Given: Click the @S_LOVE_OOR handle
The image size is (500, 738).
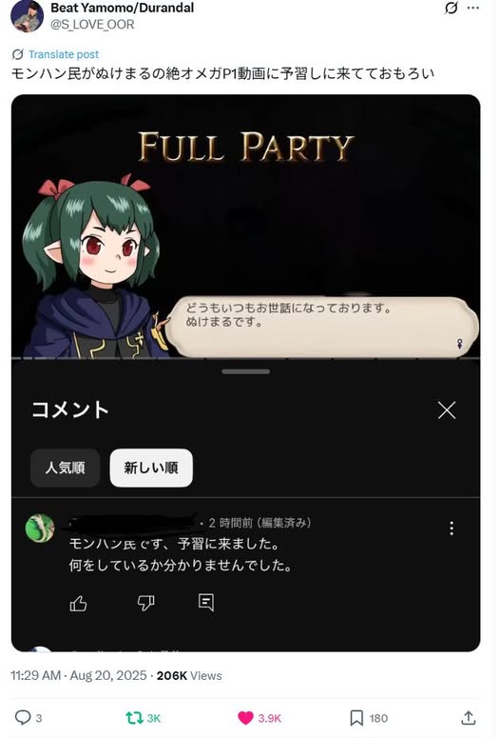Looking at the screenshot, I should (x=92, y=24).
